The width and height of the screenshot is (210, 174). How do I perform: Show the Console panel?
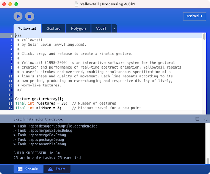click(28, 169)
